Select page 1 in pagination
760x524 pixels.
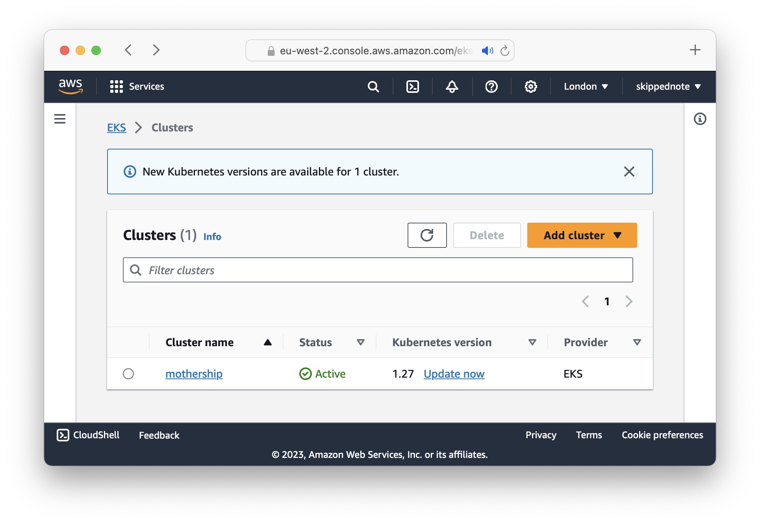[607, 301]
